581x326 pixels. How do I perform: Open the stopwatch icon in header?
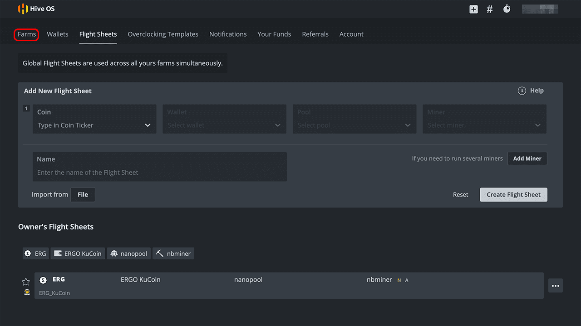(x=507, y=9)
